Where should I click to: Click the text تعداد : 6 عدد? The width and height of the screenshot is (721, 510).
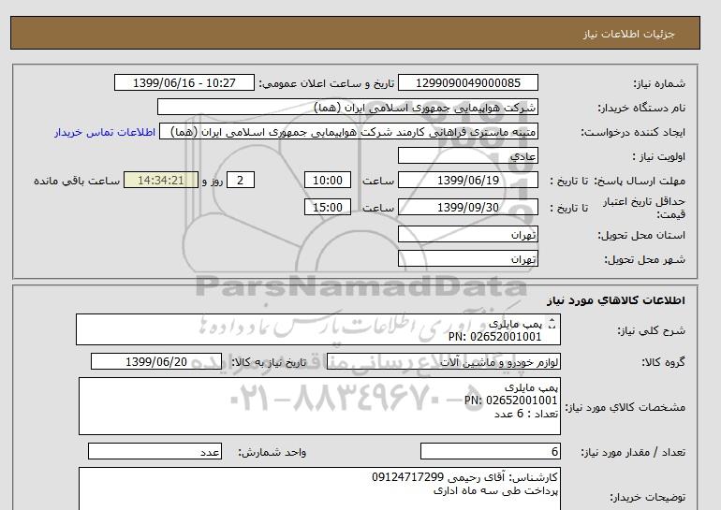point(526,414)
